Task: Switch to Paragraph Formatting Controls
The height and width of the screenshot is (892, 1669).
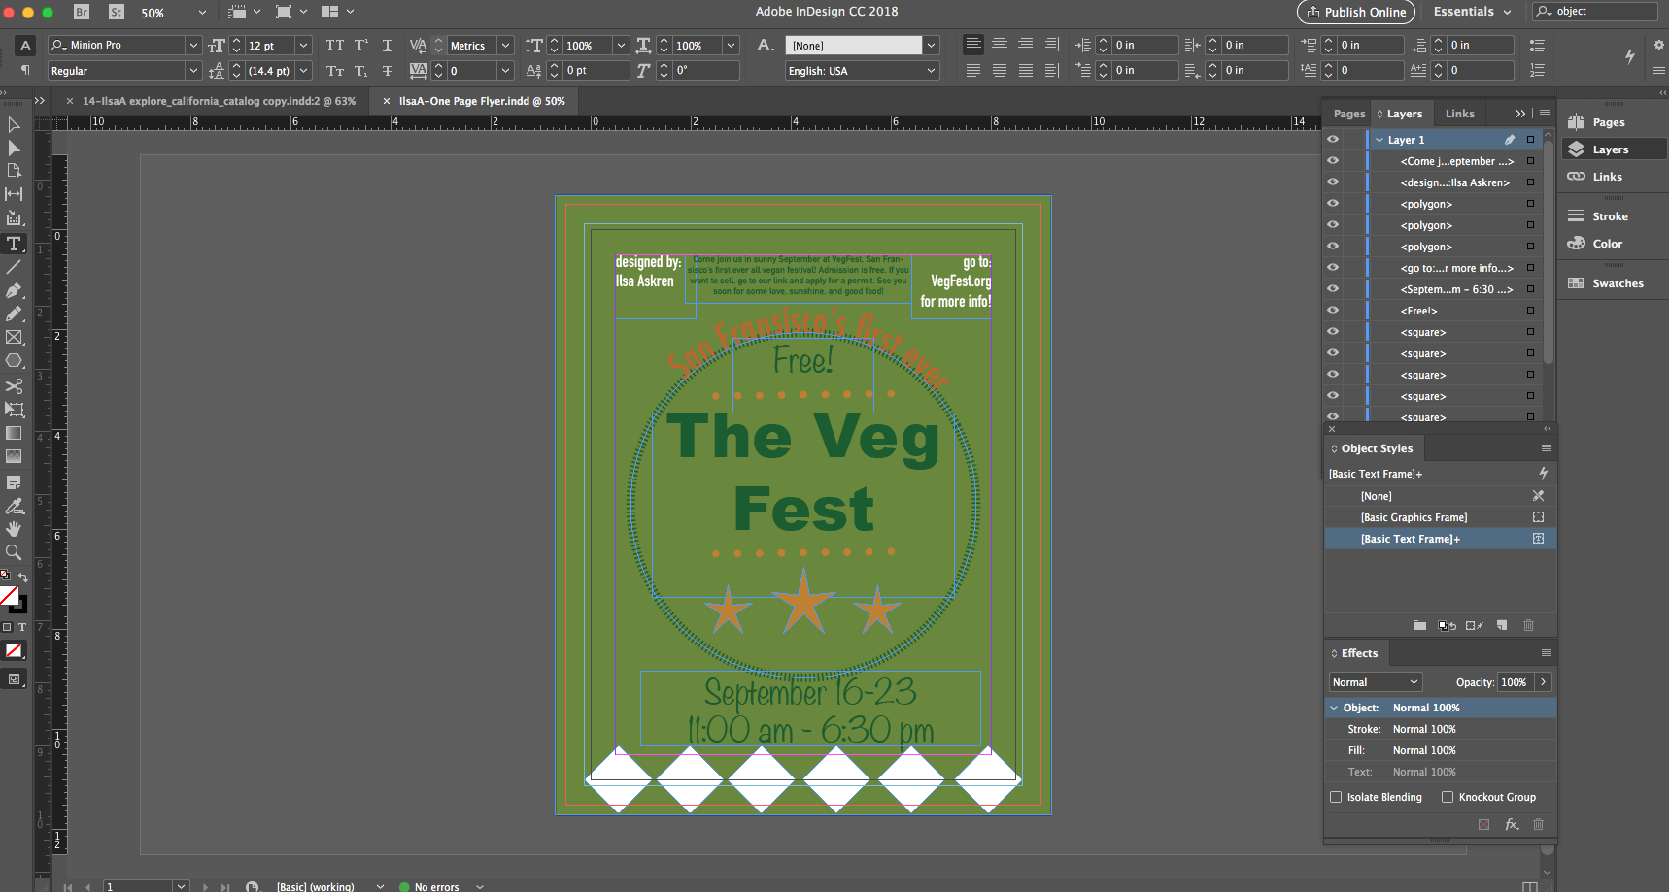Action: 25,70
